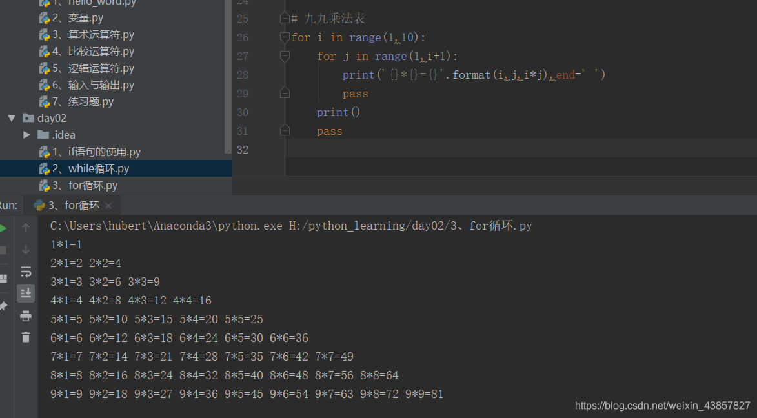757x418 pixels.
Task: Toggle Scroll to End in the Run console
Action: coord(26,293)
